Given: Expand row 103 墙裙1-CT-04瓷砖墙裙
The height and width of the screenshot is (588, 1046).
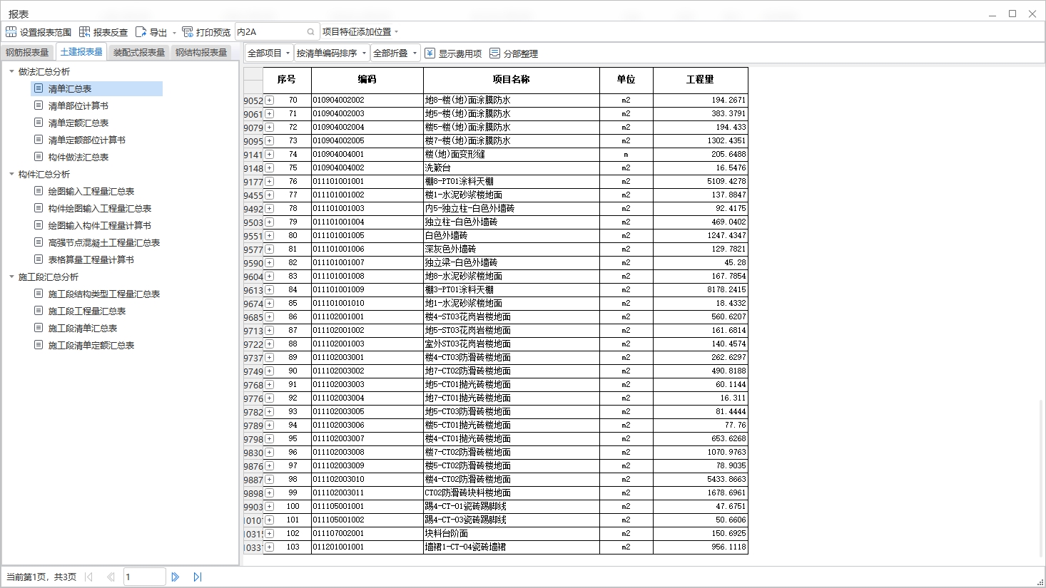Looking at the screenshot, I should [270, 547].
